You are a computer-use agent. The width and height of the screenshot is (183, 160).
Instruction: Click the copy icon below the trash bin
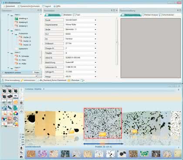pos(21,153)
